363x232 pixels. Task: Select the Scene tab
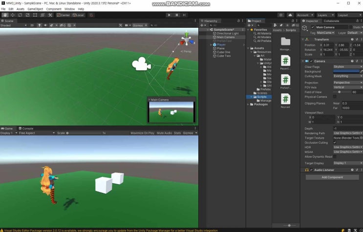coord(8,21)
